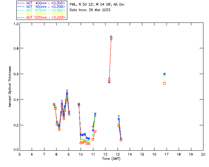Image resolution: width=209 pixels, height=167 pixels.
Task: Click the 0.2 y-axis tick label
Action: point(16,125)
